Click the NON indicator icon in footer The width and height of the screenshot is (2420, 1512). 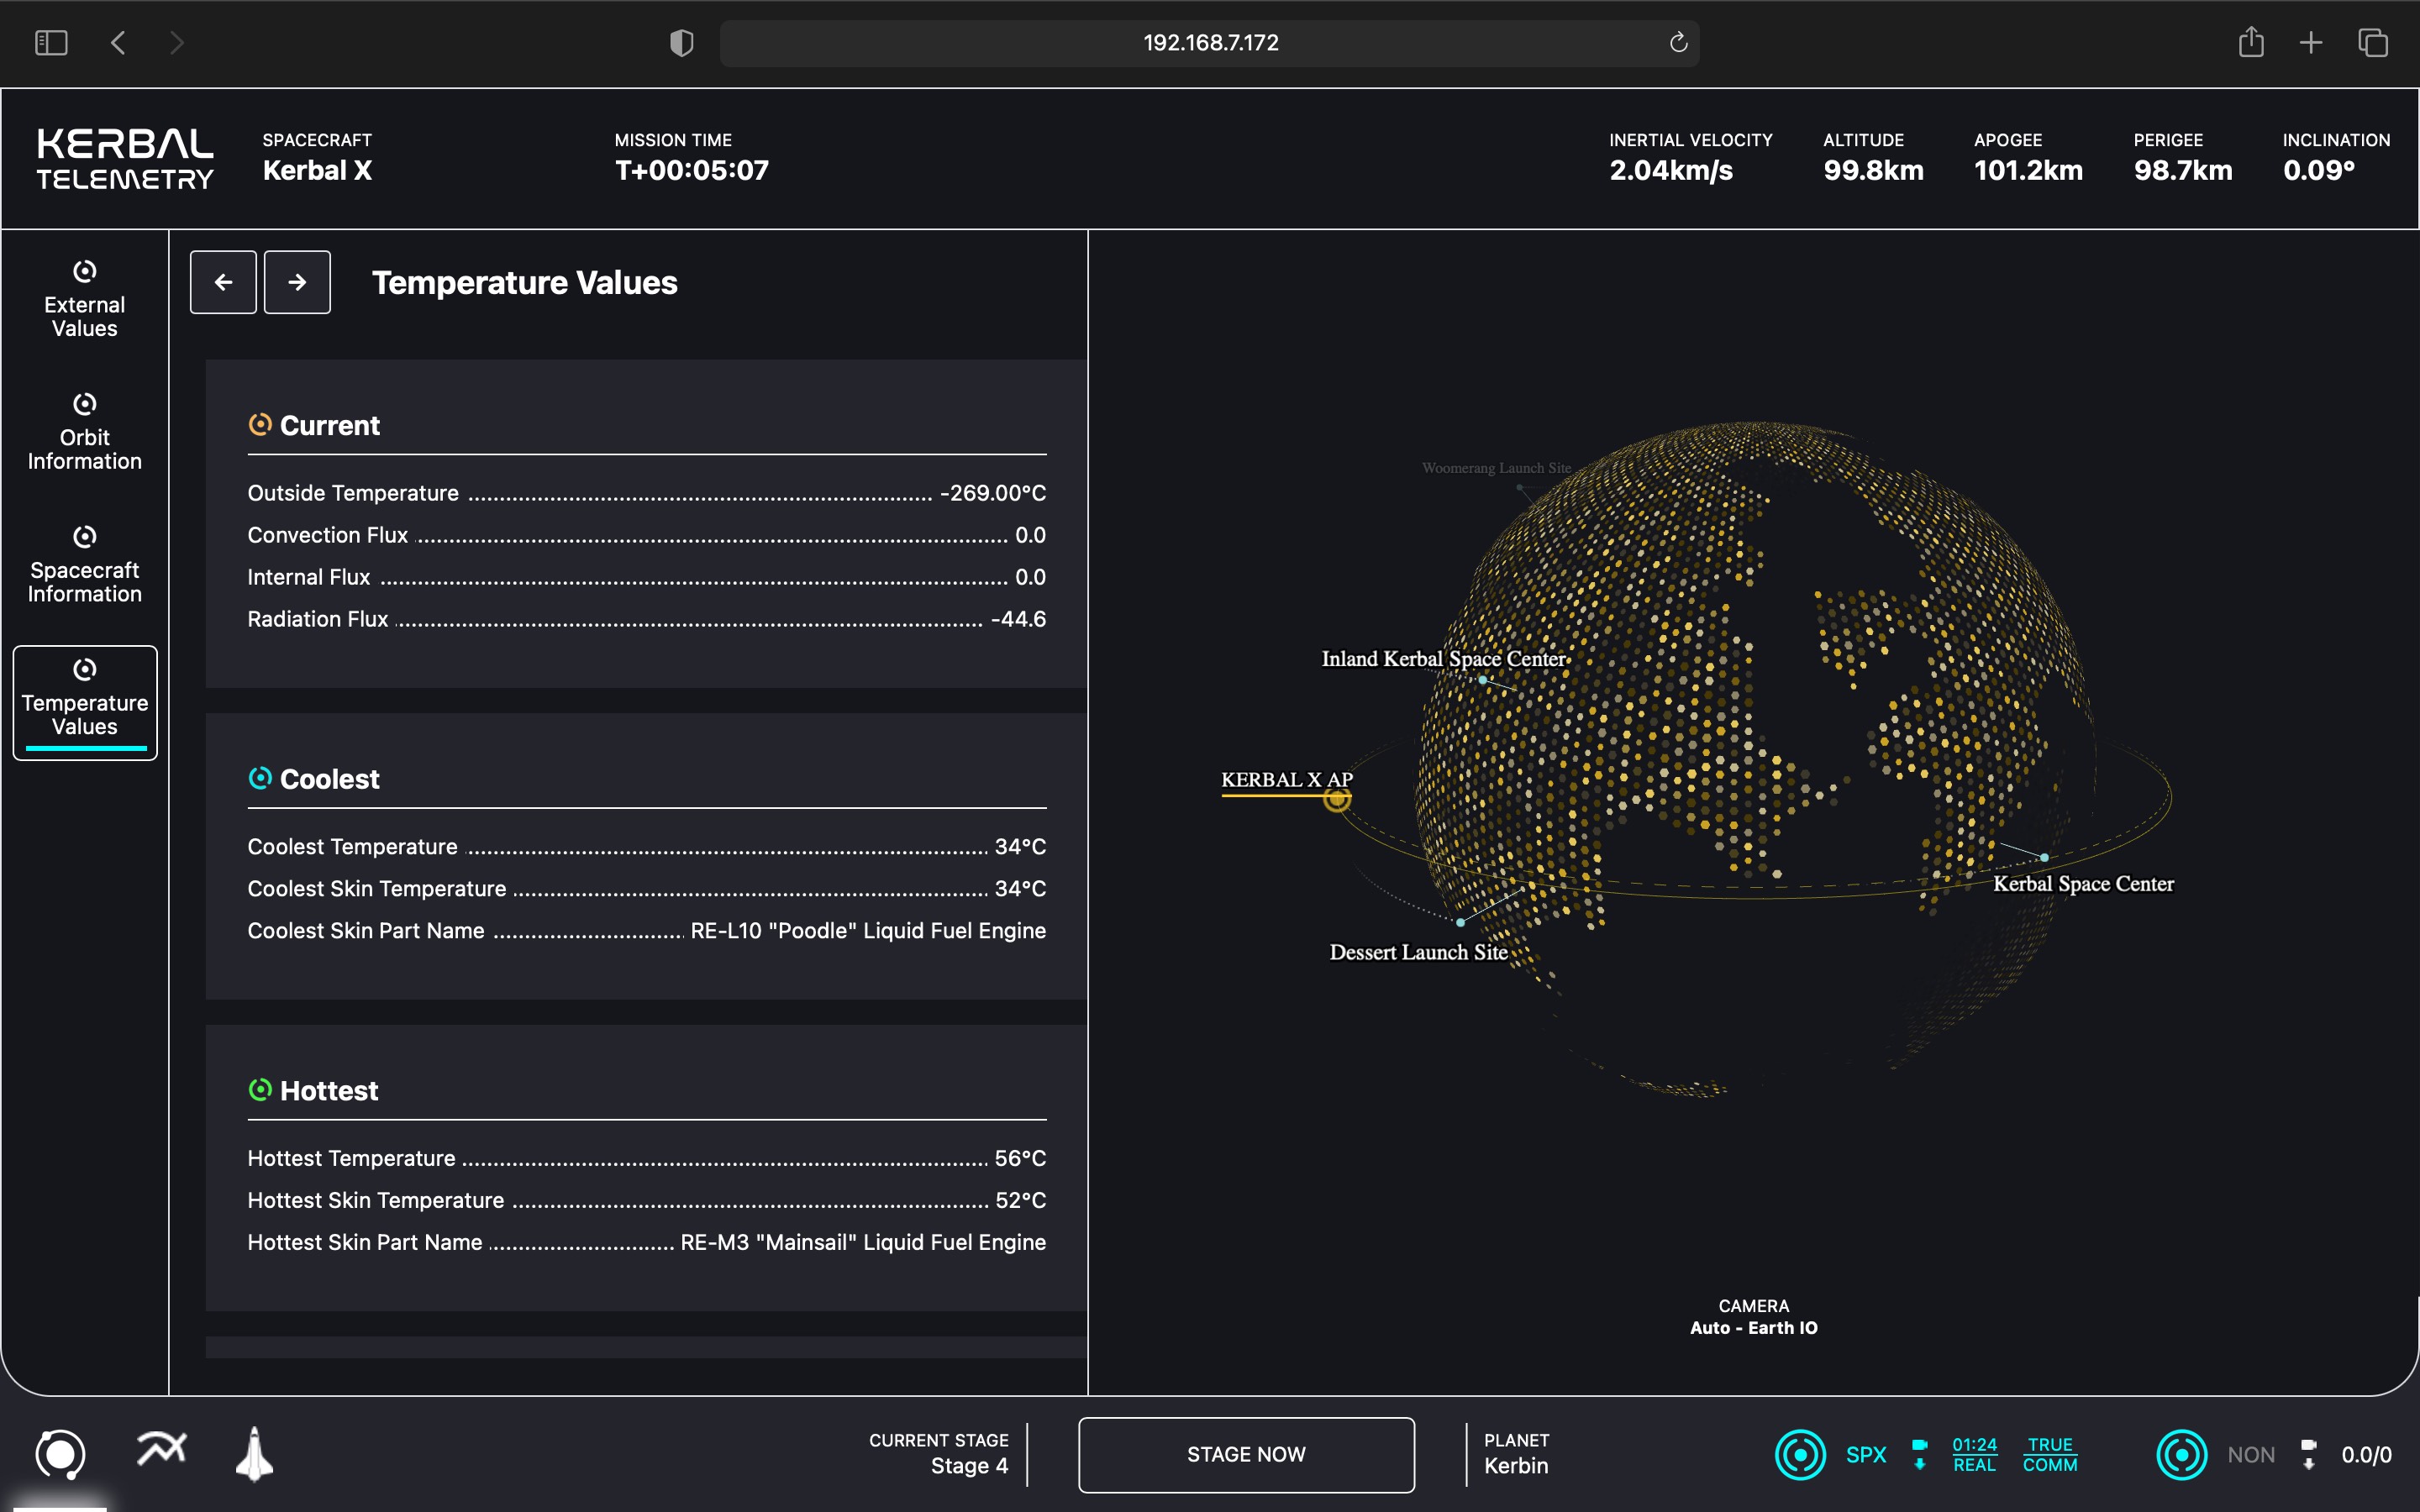pos(2181,1452)
